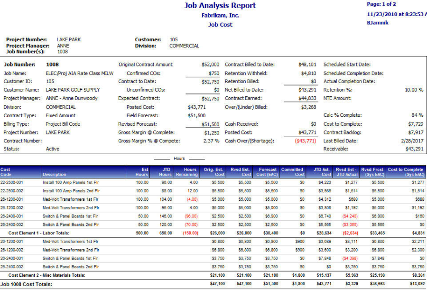427x290 pixels.
Task: Select the Retention % value 10.00 %
Action: [414, 90]
